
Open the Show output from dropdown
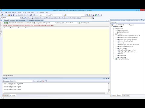[x=32, y=81]
